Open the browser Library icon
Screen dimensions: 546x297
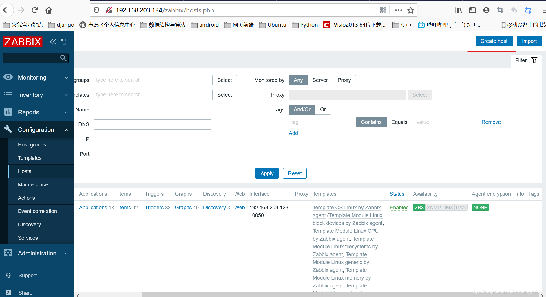pos(459,10)
